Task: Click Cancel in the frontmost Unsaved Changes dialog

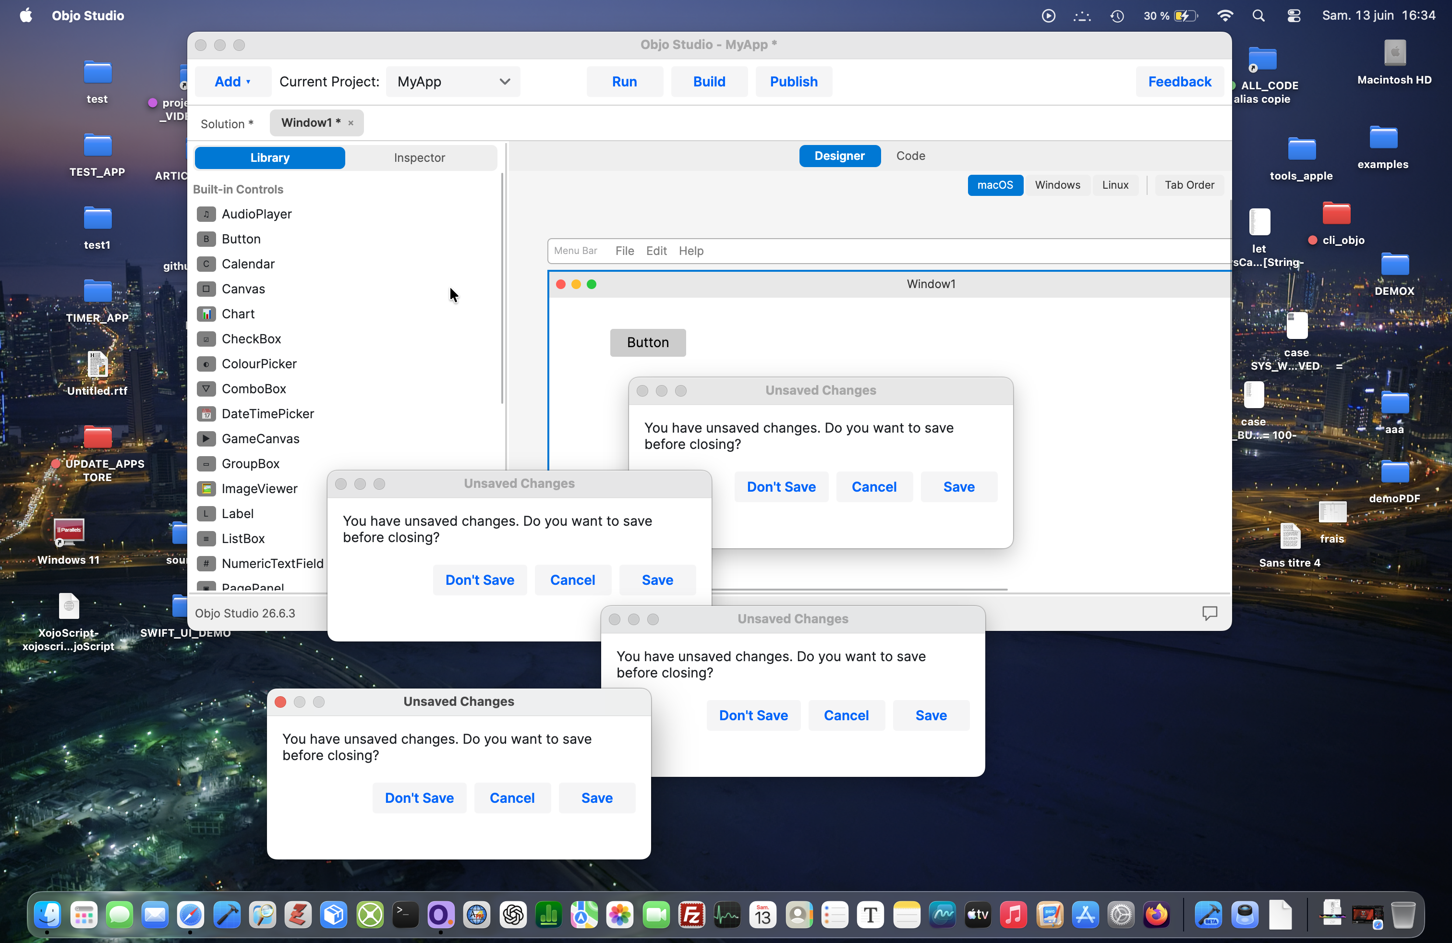Action: coord(512,798)
